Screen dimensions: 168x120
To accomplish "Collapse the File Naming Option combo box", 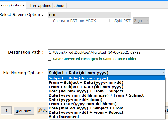I will 106,73.
